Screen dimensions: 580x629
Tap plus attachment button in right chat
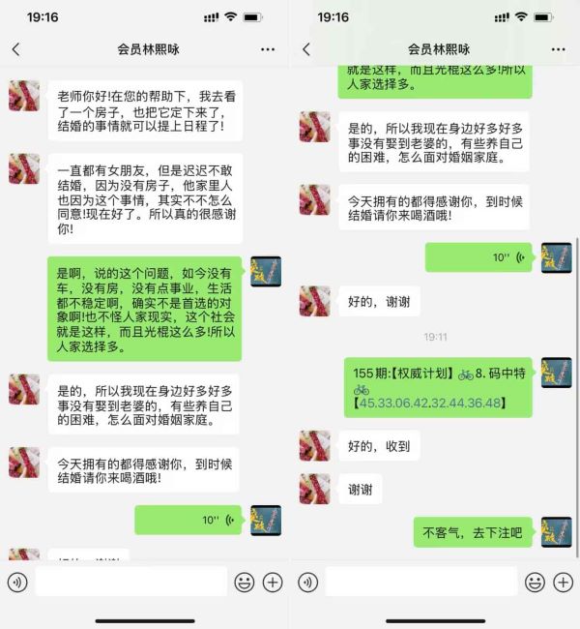tap(564, 582)
